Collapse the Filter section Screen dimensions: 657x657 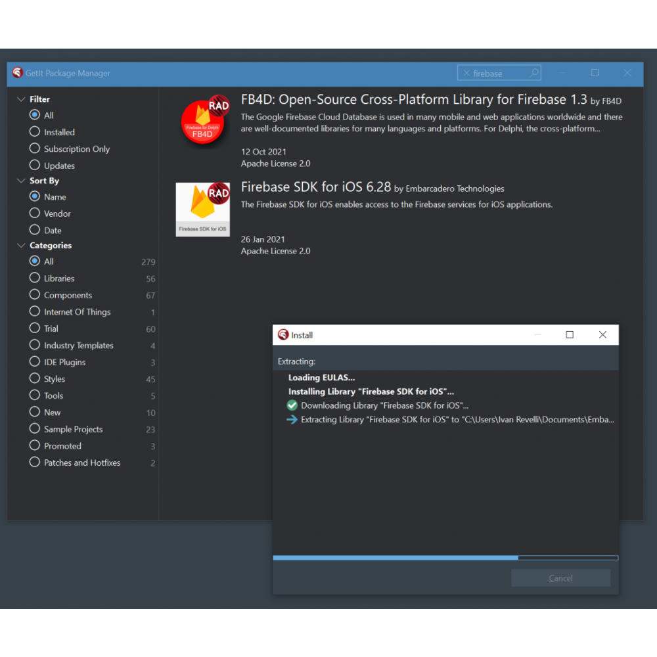pos(21,99)
